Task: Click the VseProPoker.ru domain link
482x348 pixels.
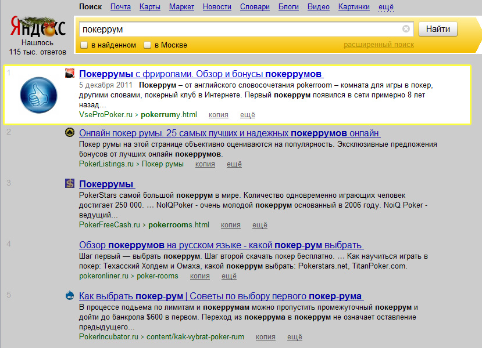Action: (x=106, y=115)
